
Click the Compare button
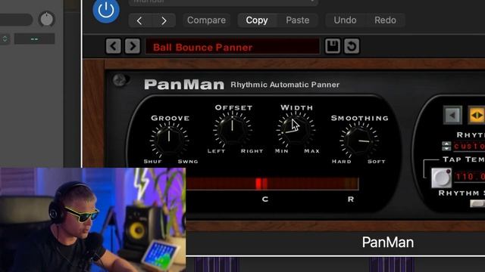206,20
